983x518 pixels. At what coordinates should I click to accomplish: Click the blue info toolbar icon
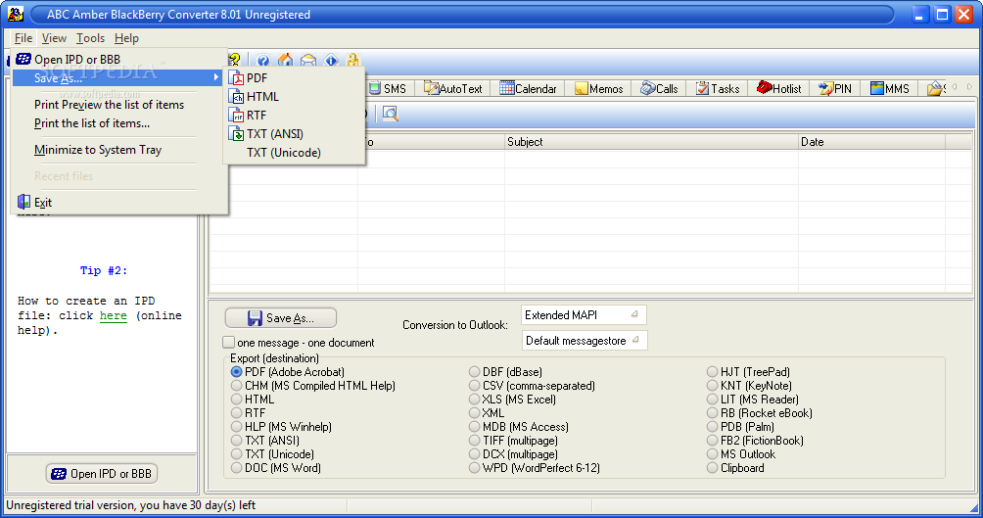[331, 61]
